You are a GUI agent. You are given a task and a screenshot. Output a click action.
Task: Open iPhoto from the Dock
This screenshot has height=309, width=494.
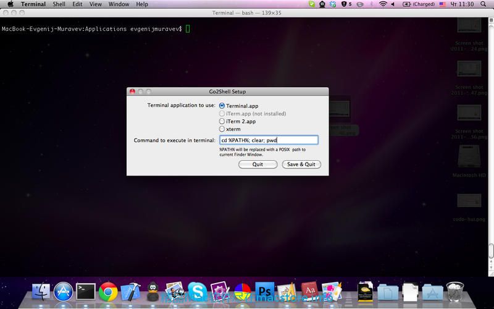tap(175, 291)
